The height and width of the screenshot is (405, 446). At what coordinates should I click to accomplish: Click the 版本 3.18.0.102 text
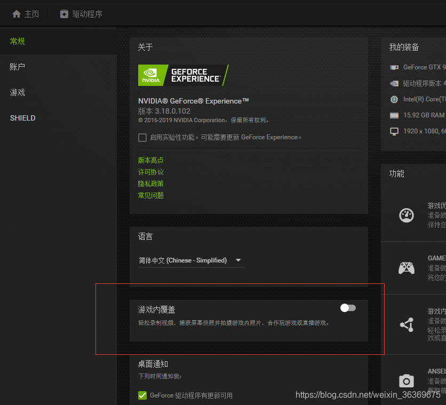point(164,111)
